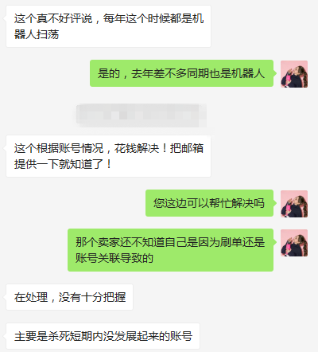Select the green bubble 是的，去年差不多同期也是机器人
The height and width of the screenshot is (352, 318).
[181, 73]
